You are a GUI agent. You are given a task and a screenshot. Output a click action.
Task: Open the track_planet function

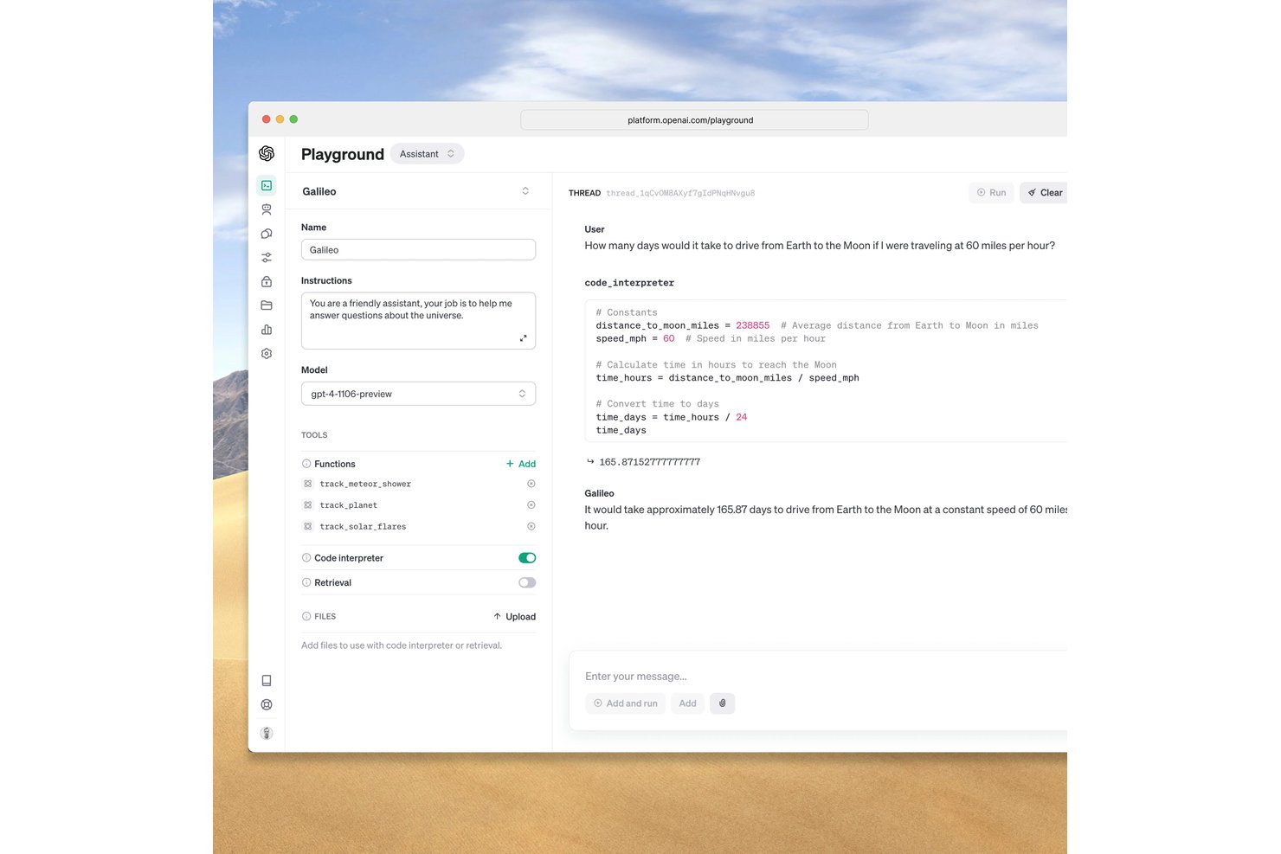(349, 505)
